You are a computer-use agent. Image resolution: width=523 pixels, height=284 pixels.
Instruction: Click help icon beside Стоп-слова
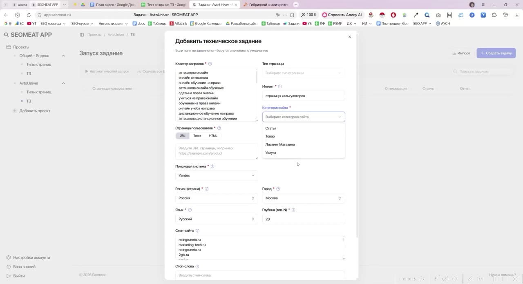click(197, 266)
